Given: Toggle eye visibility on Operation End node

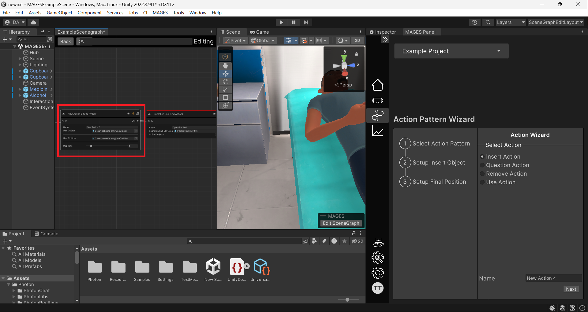Looking at the screenshot, I should (214, 114).
